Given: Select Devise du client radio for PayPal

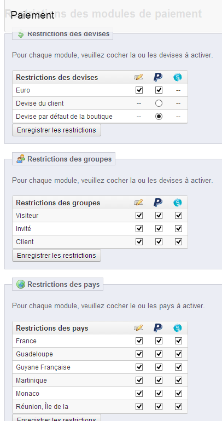Looking at the screenshot, I should [x=159, y=103].
